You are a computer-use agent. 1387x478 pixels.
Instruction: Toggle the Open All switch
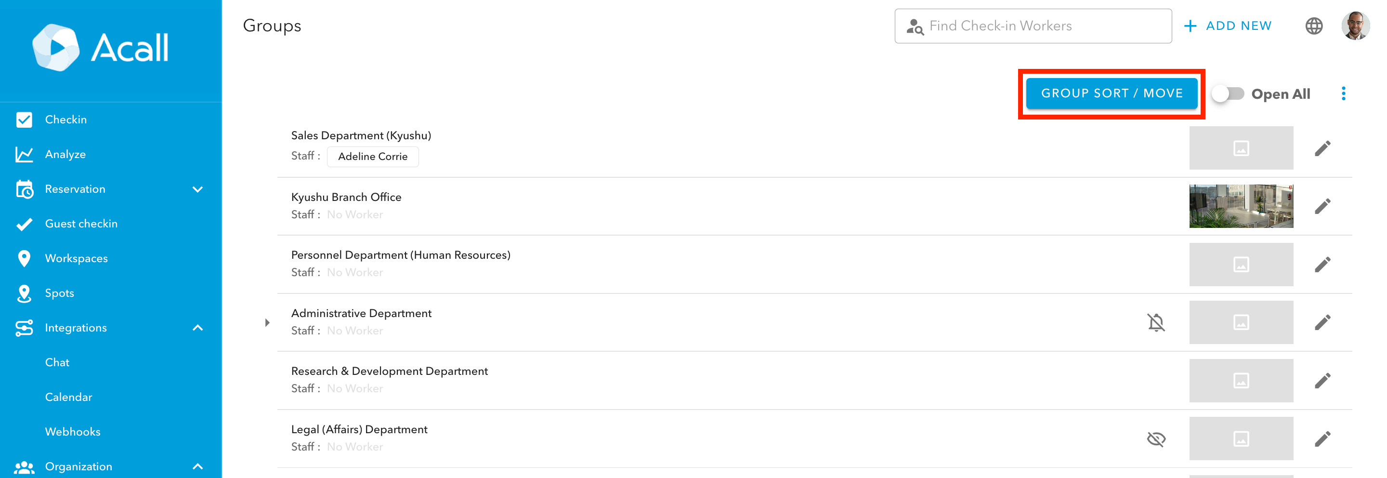1228,94
